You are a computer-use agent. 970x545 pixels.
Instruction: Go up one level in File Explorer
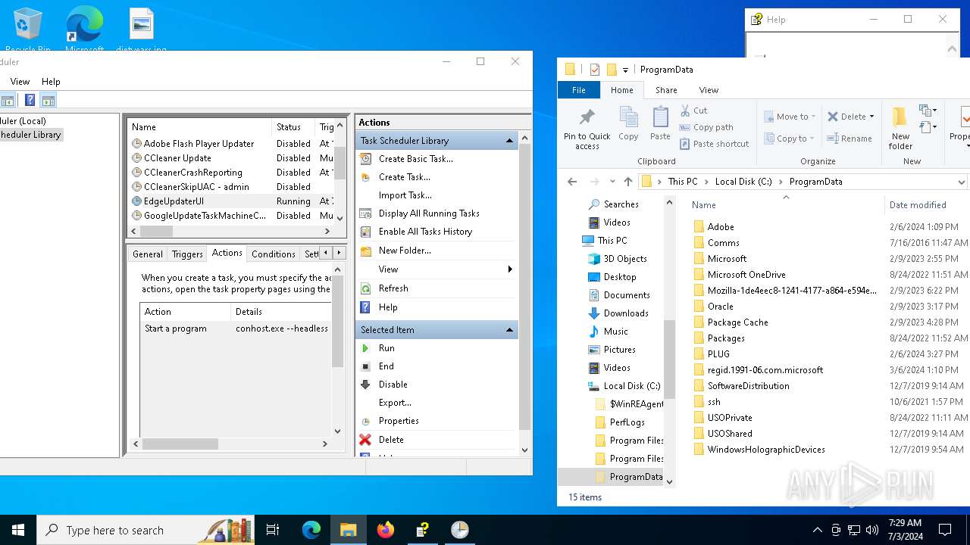click(627, 182)
